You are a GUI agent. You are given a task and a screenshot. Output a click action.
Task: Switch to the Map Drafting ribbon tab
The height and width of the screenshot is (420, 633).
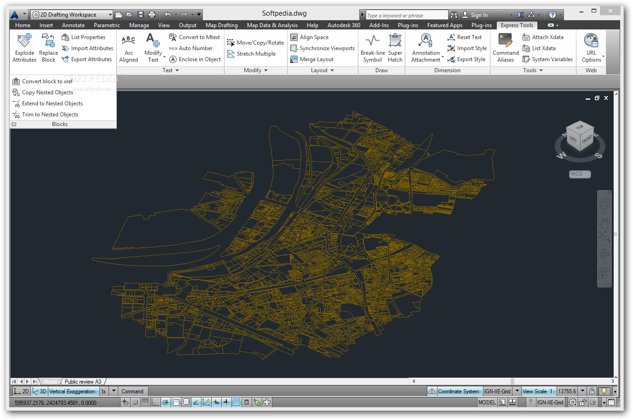222,25
